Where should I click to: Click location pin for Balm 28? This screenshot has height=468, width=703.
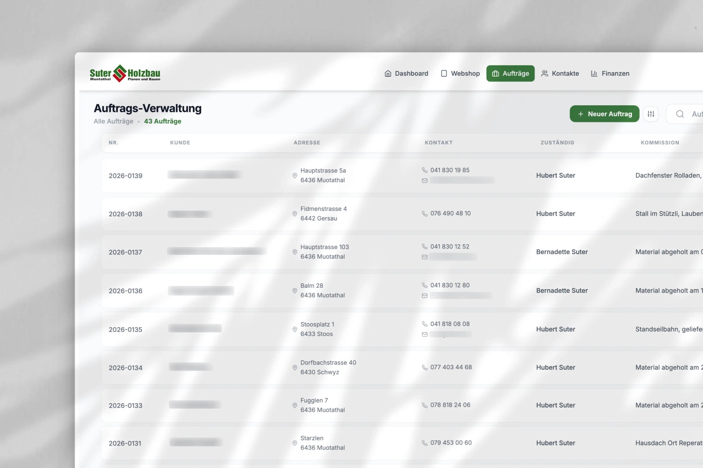[x=295, y=290]
